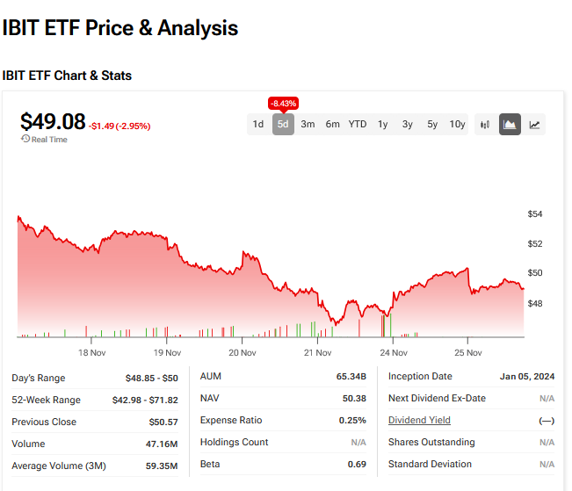This screenshot has width=572, height=491.
Task: Set chart range to 3y
Action: pyautogui.click(x=408, y=125)
